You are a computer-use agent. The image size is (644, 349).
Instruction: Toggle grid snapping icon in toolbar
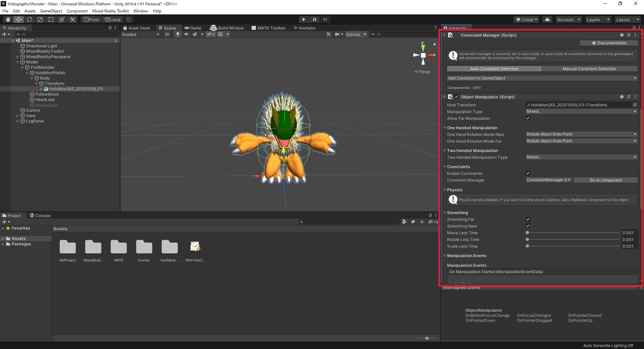coord(130,19)
